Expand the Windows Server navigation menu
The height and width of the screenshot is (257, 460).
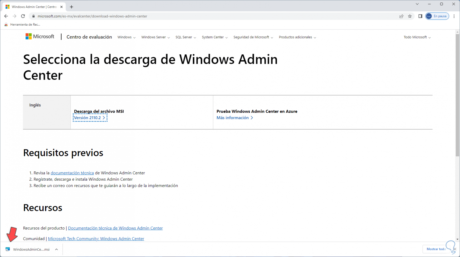tap(155, 37)
